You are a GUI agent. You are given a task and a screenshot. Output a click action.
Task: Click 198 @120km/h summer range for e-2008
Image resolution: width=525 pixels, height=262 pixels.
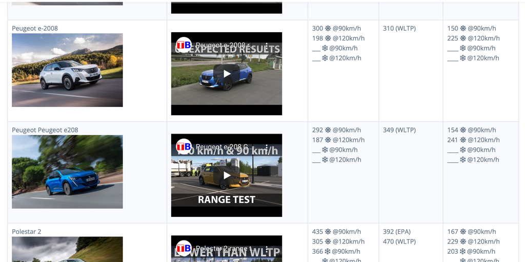pyautogui.click(x=338, y=38)
